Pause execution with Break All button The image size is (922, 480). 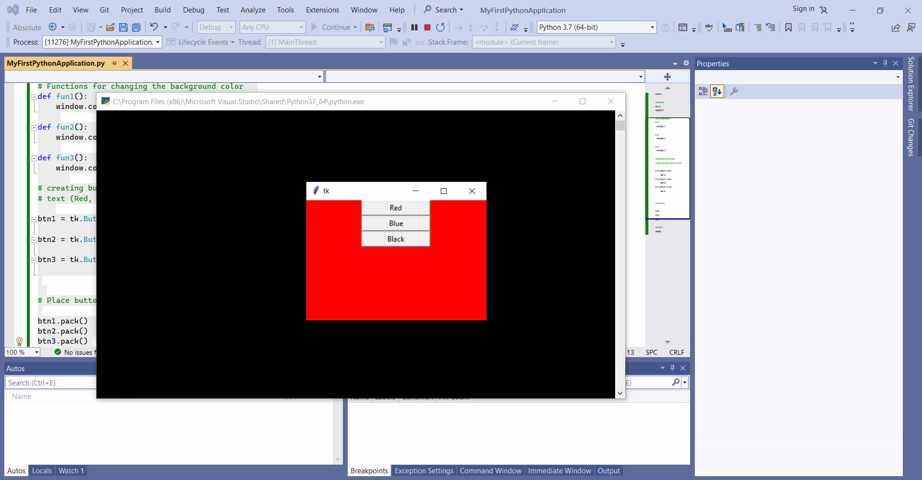[414, 27]
